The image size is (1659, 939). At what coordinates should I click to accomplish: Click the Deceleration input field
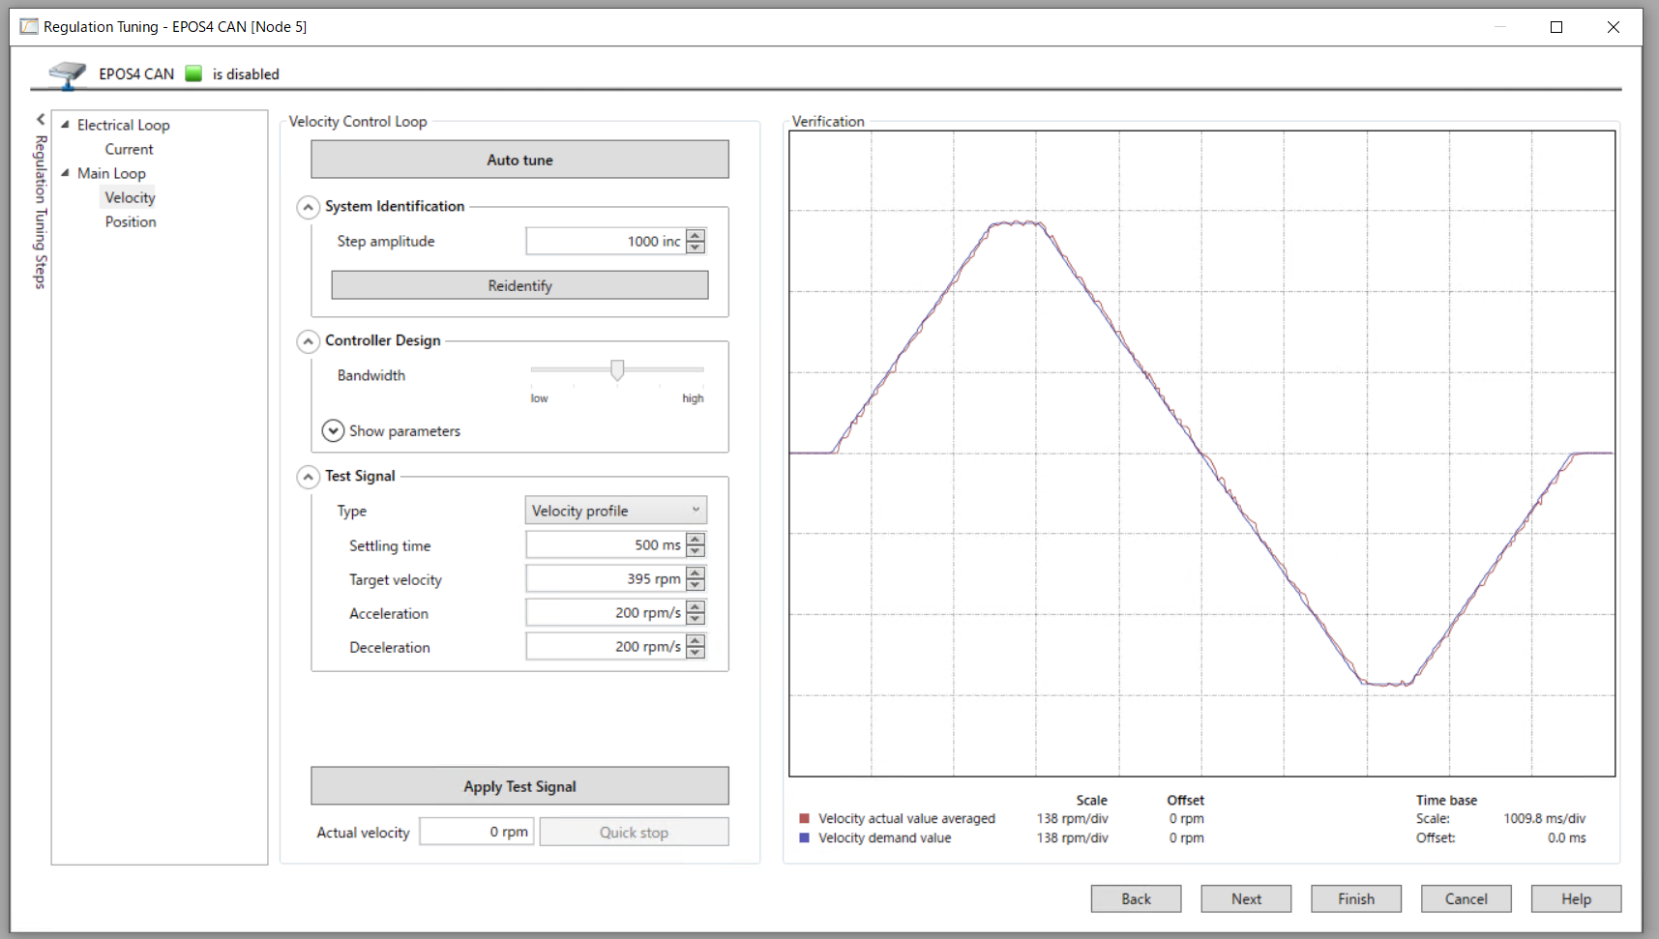[606, 646]
